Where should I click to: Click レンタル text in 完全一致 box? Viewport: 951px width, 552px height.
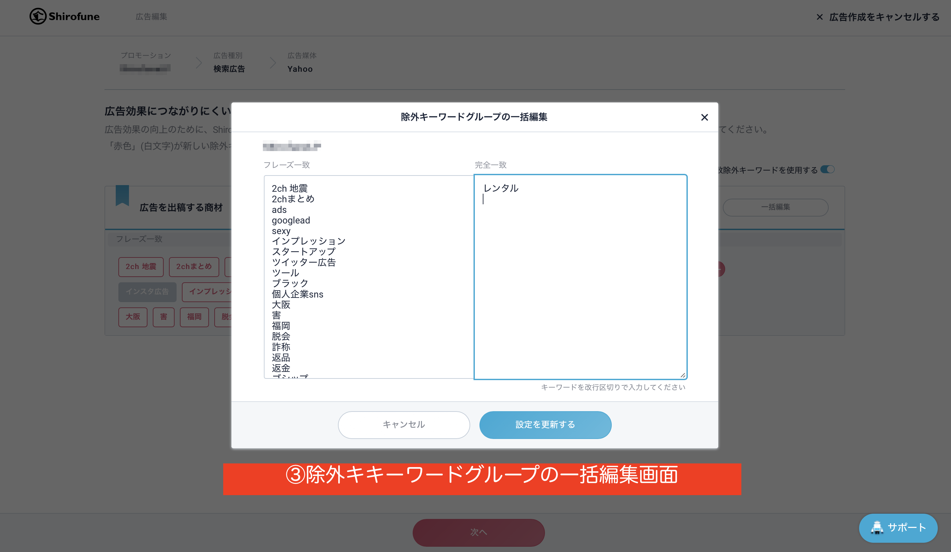tap(501, 188)
